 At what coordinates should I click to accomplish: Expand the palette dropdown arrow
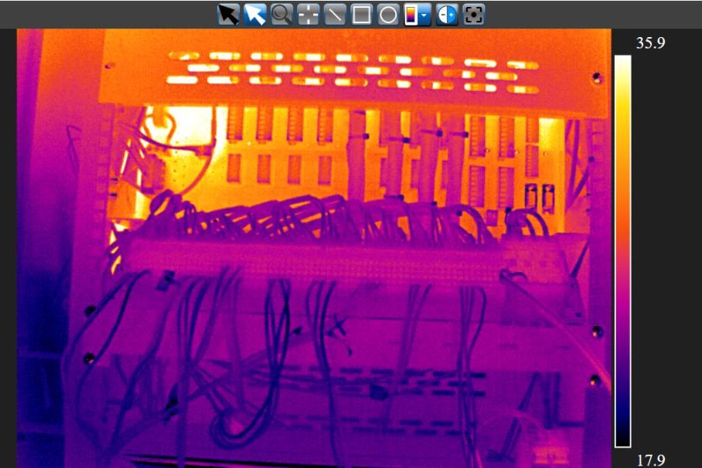pyautogui.click(x=426, y=15)
